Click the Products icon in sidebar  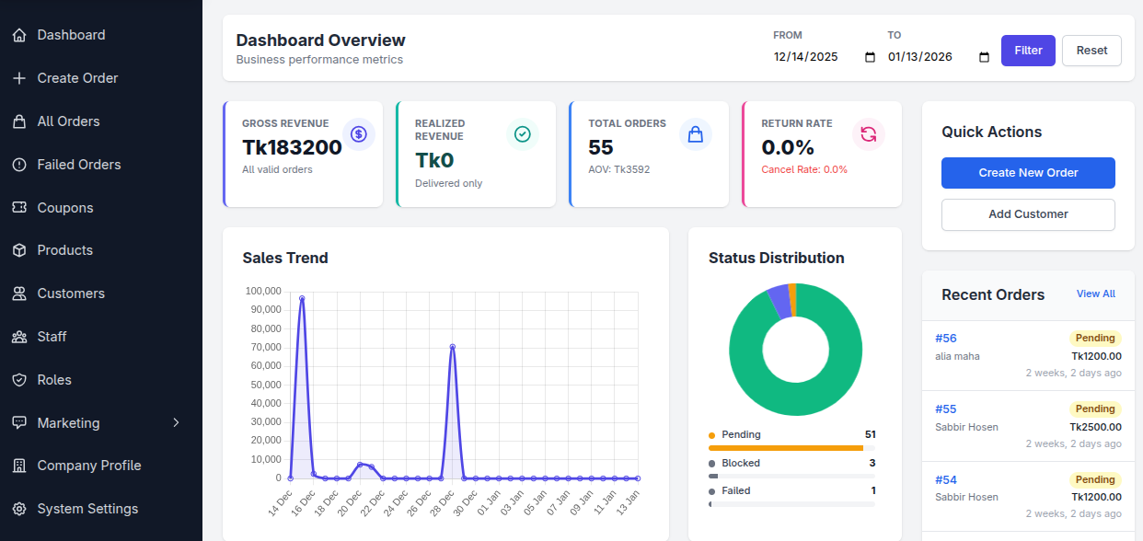(x=18, y=249)
